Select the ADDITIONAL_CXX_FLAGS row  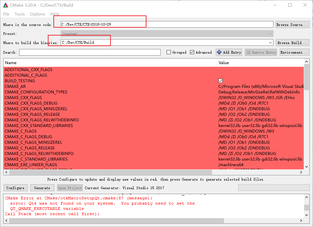click(153, 70)
